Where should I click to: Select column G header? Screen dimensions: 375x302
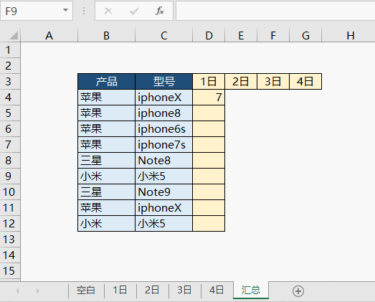coord(305,35)
